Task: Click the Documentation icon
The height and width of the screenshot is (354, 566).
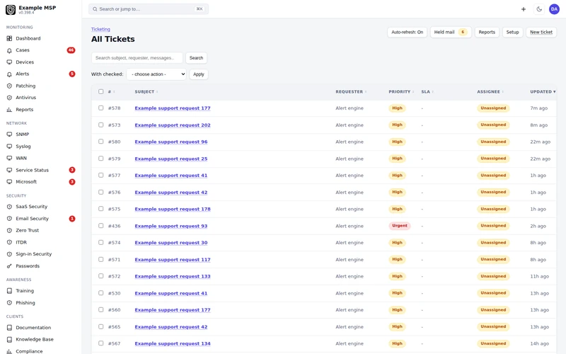Action: pos(9,328)
